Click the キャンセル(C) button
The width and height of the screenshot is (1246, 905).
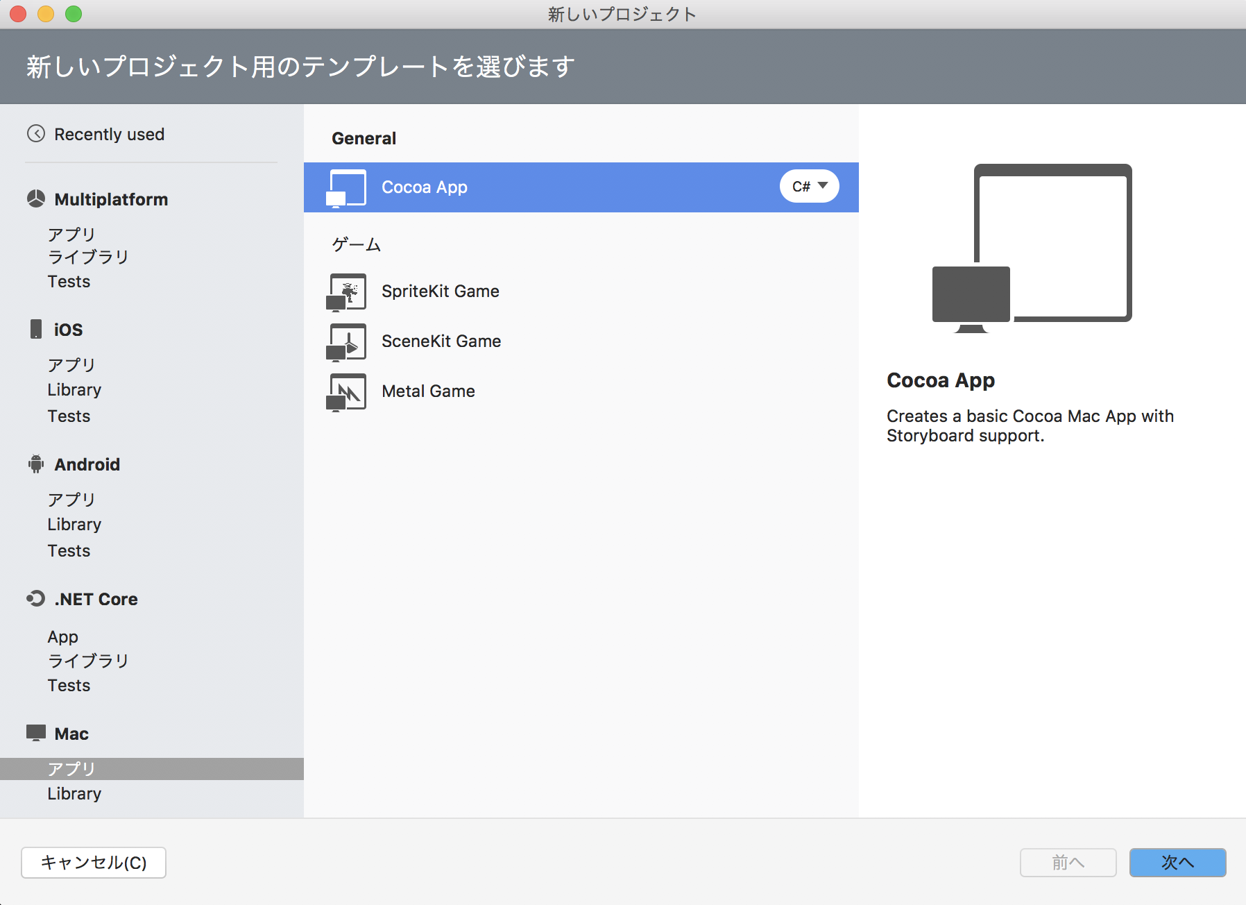pyautogui.click(x=94, y=863)
